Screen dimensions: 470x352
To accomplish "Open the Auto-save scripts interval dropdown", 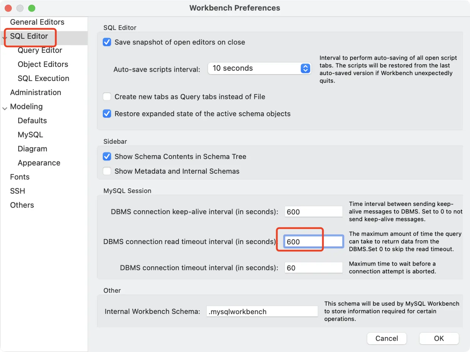I will tap(259, 68).
